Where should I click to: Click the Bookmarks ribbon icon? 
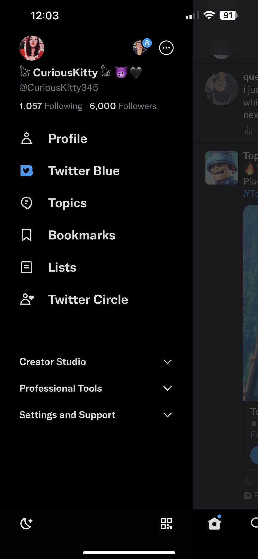point(26,235)
